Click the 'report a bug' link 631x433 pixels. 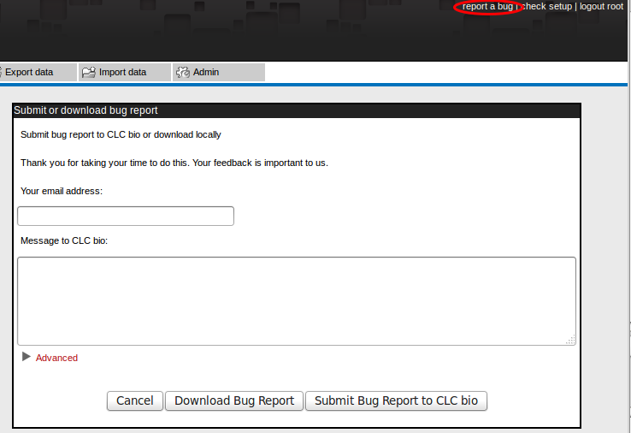click(x=487, y=7)
